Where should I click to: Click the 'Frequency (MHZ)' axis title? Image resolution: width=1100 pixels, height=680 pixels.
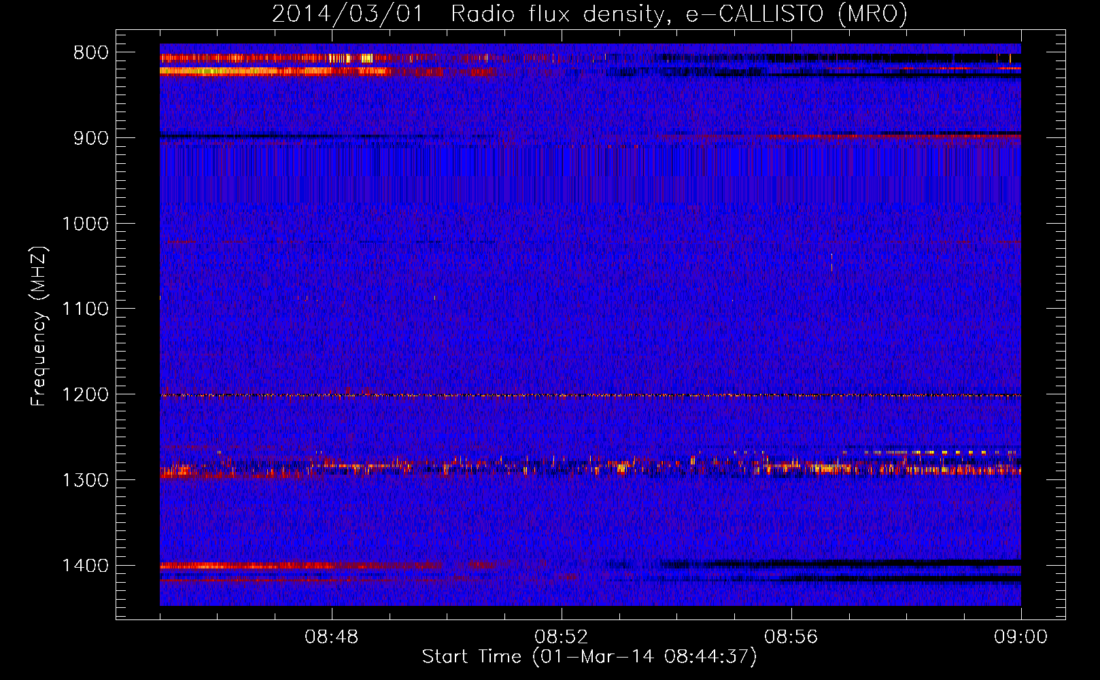pos(39,326)
